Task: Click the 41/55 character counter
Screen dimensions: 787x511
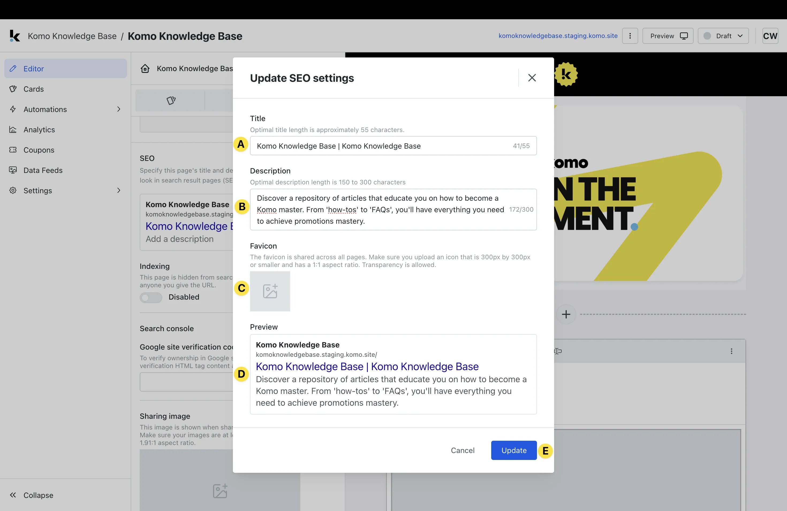Action: pos(521,146)
